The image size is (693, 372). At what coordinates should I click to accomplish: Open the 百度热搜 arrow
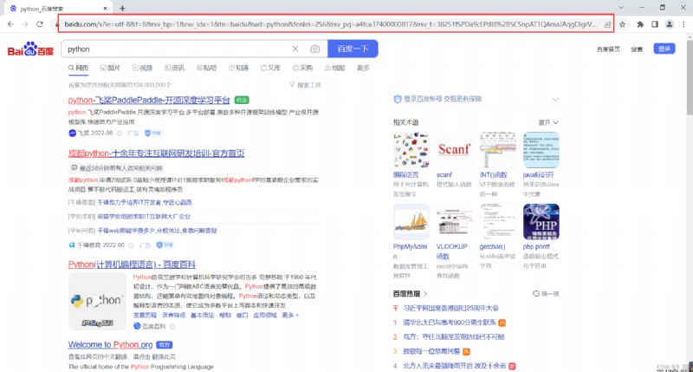coord(425,294)
